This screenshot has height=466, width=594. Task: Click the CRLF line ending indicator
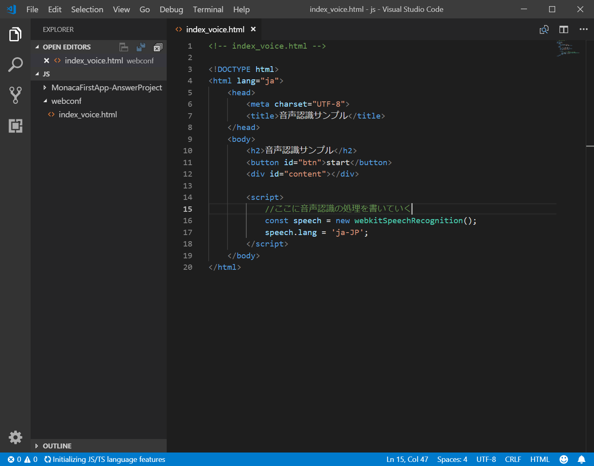[x=513, y=459]
